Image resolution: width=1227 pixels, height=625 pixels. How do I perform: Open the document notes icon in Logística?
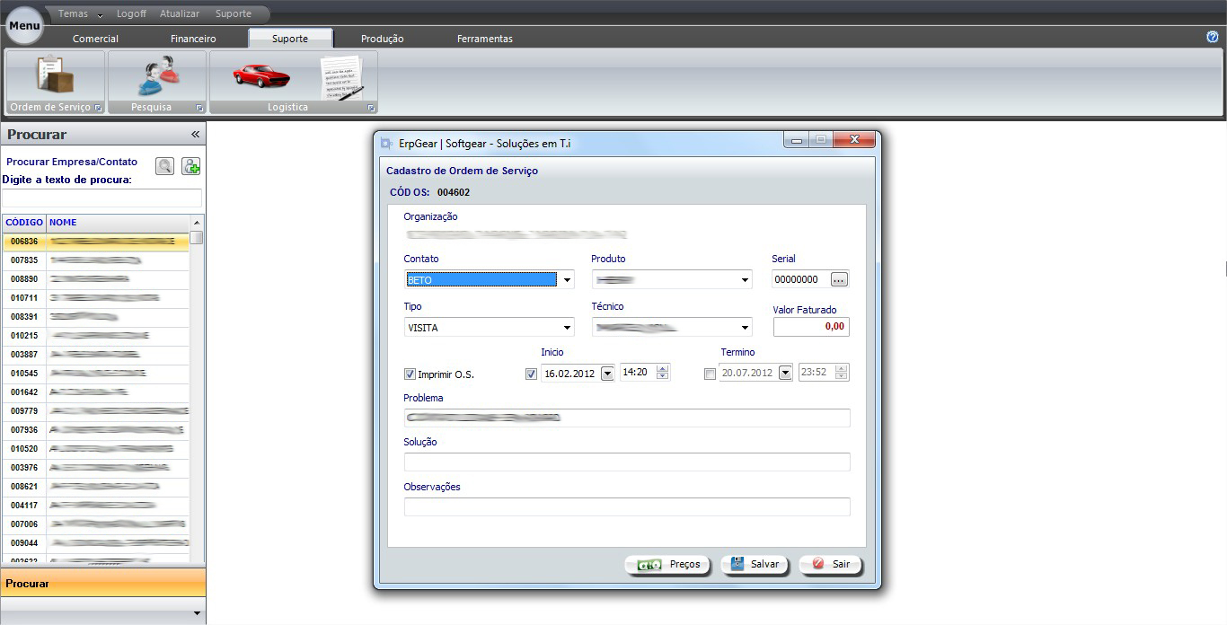coord(341,77)
